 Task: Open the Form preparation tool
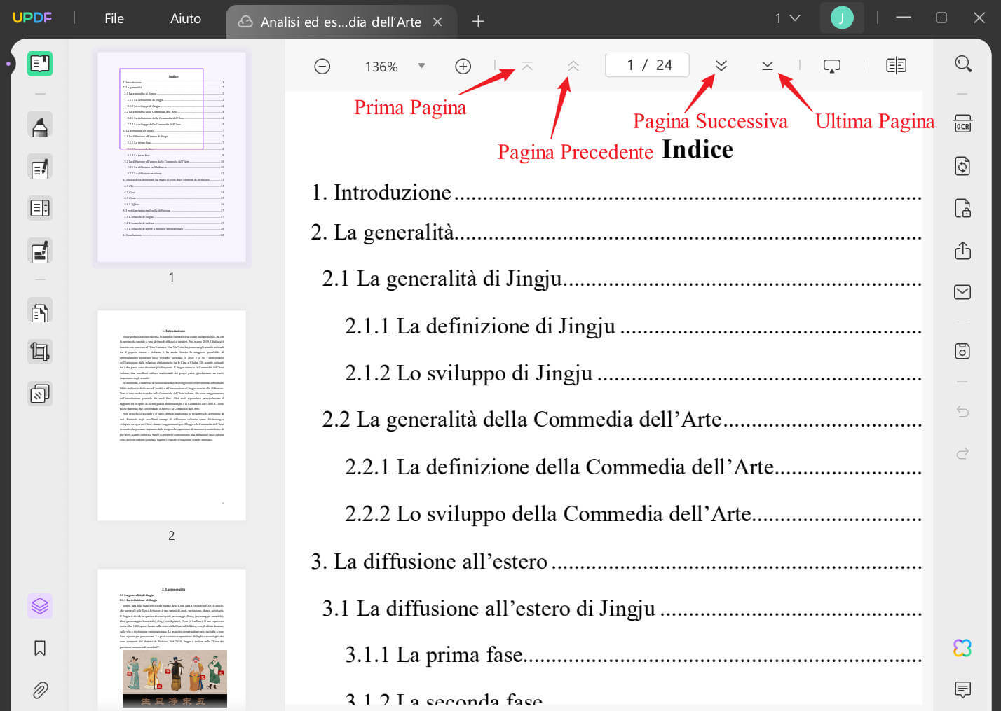tap(40, 208)
